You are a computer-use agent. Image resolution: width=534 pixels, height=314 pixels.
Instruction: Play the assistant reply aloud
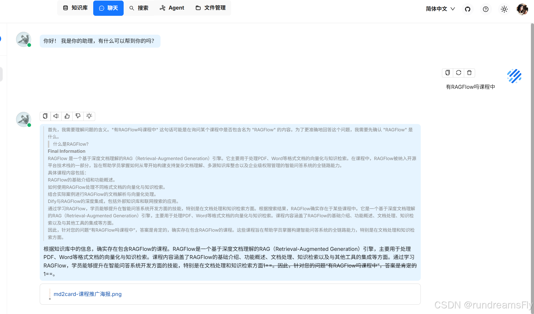point(56,116)
